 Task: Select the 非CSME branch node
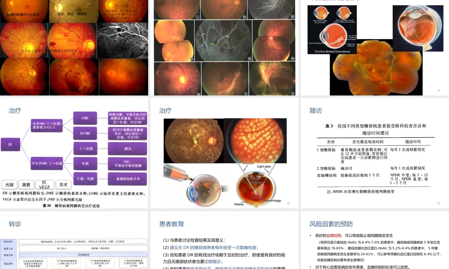tap(85, 133)
